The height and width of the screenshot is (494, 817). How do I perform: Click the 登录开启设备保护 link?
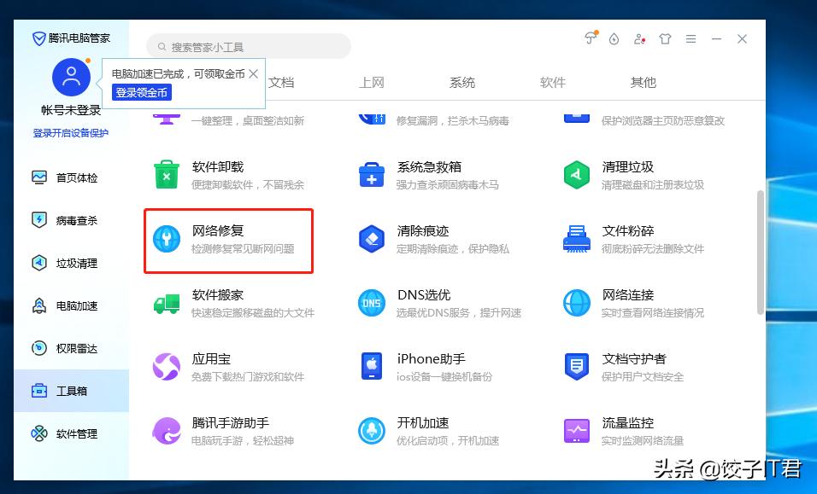72,133
